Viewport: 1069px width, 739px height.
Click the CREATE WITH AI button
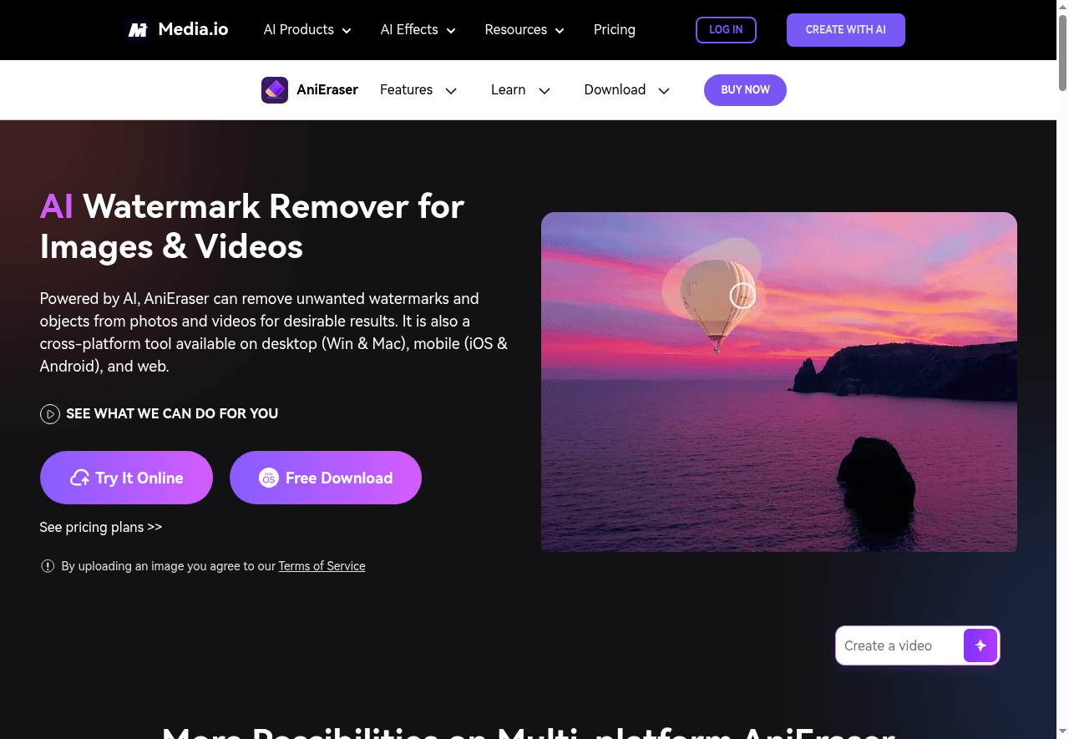(845, 30)
